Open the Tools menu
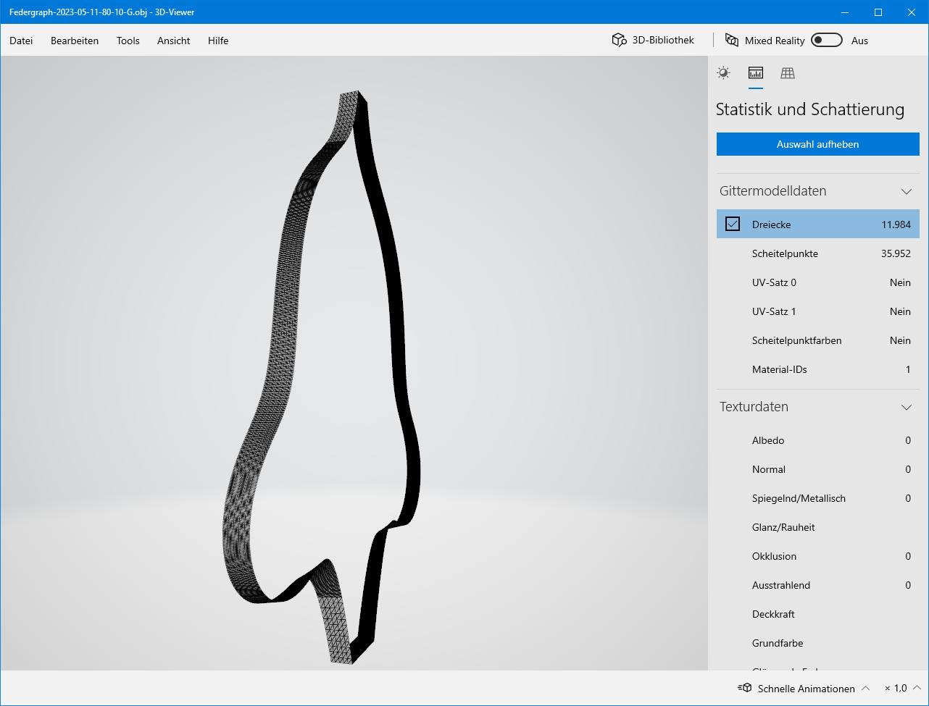929x706 pixels. (x=128, y=41)
